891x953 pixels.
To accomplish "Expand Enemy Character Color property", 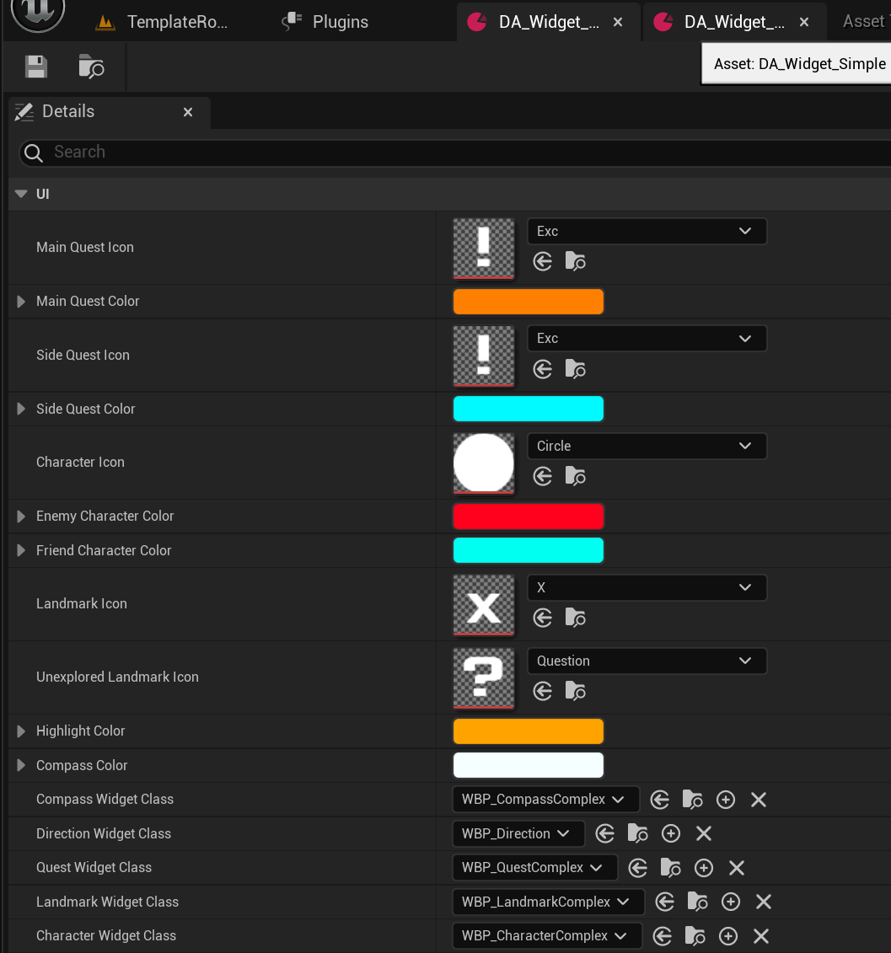I will (21, 516).
